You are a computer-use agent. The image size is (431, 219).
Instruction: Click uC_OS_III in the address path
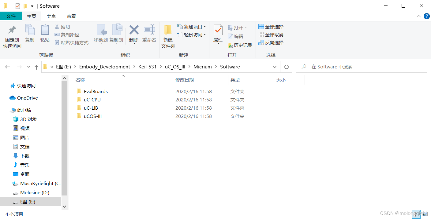tap(175, 67)
